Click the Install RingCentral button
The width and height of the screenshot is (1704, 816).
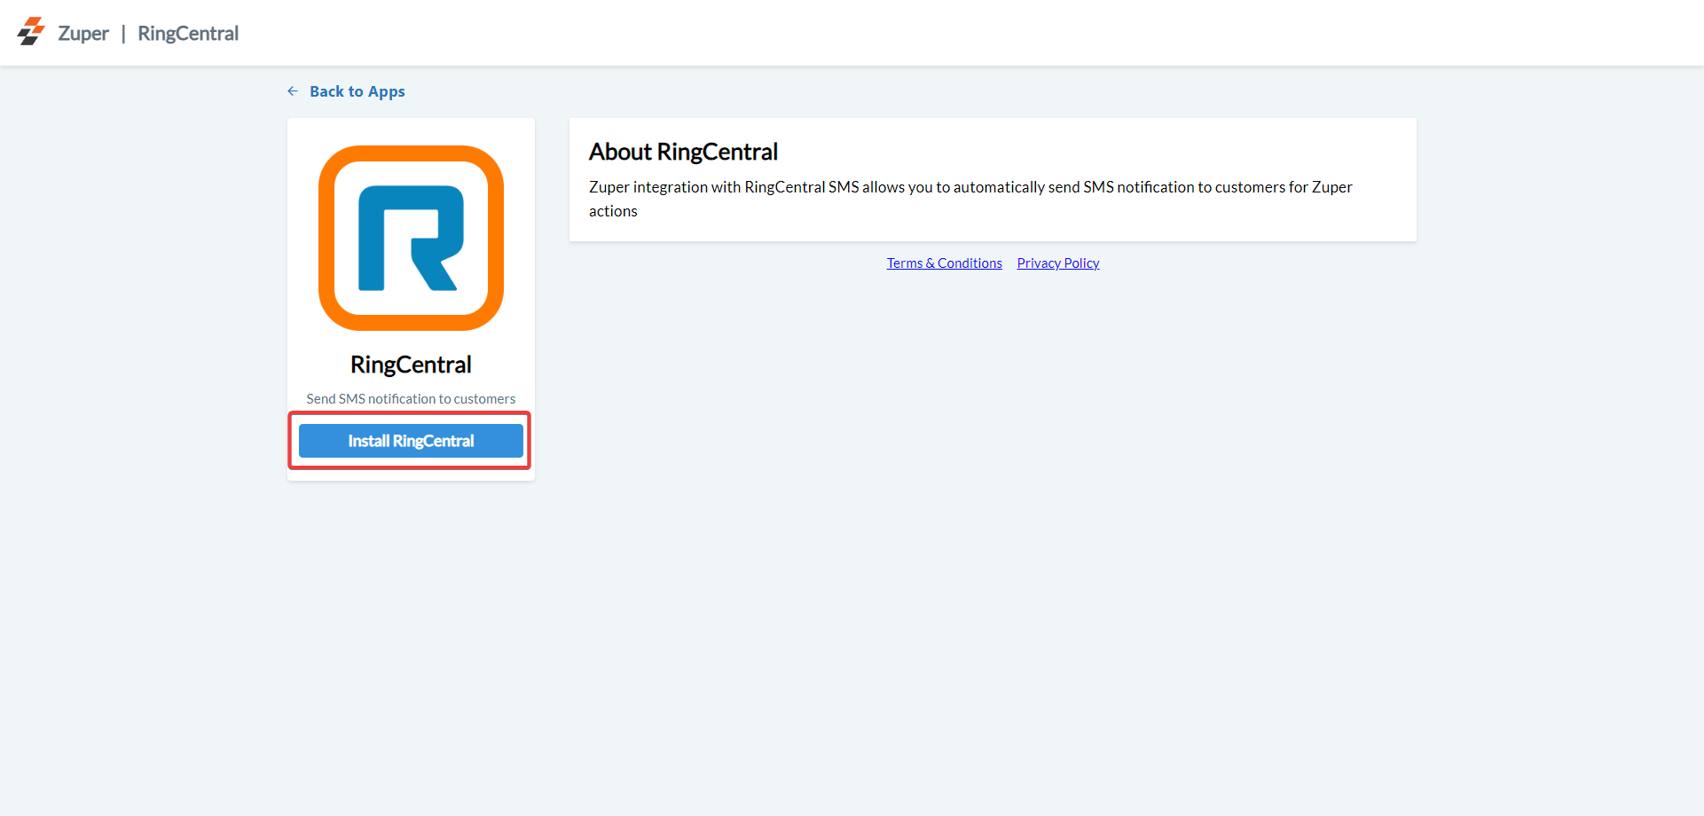(x=411, y=441)
